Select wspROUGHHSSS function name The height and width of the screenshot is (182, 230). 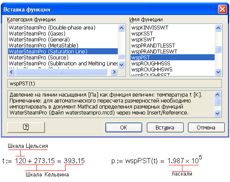pyautogui.click(x=173, y=64)
